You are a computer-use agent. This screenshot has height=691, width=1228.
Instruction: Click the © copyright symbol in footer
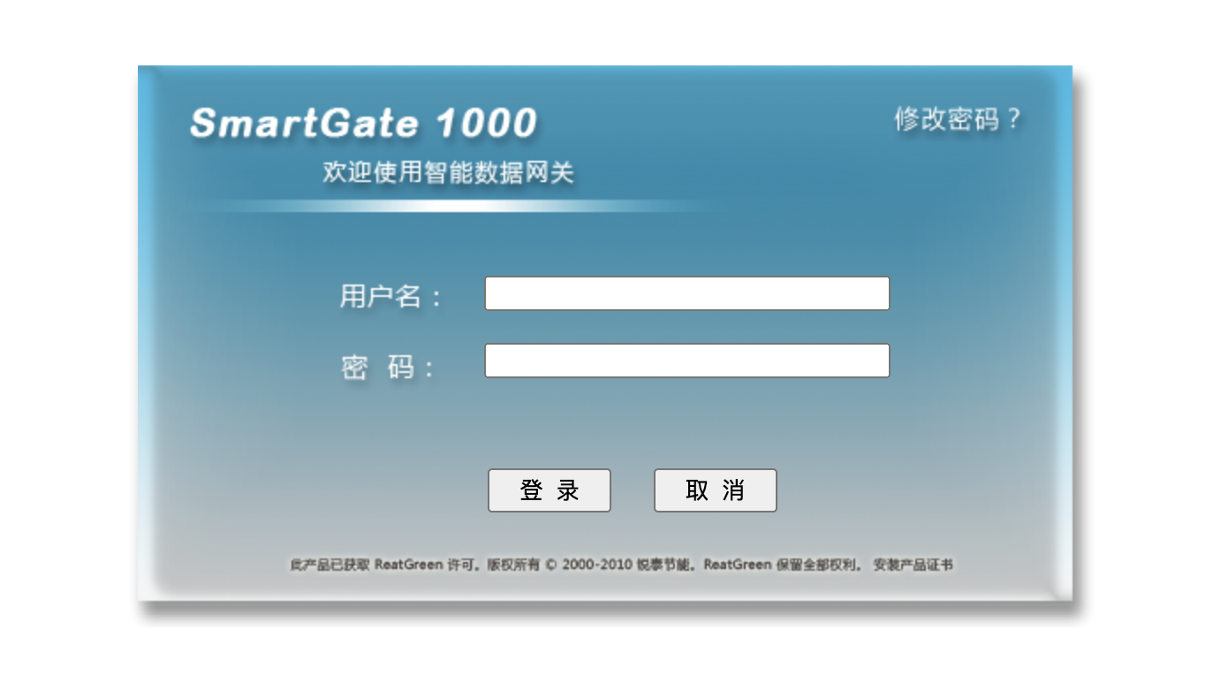550,565
